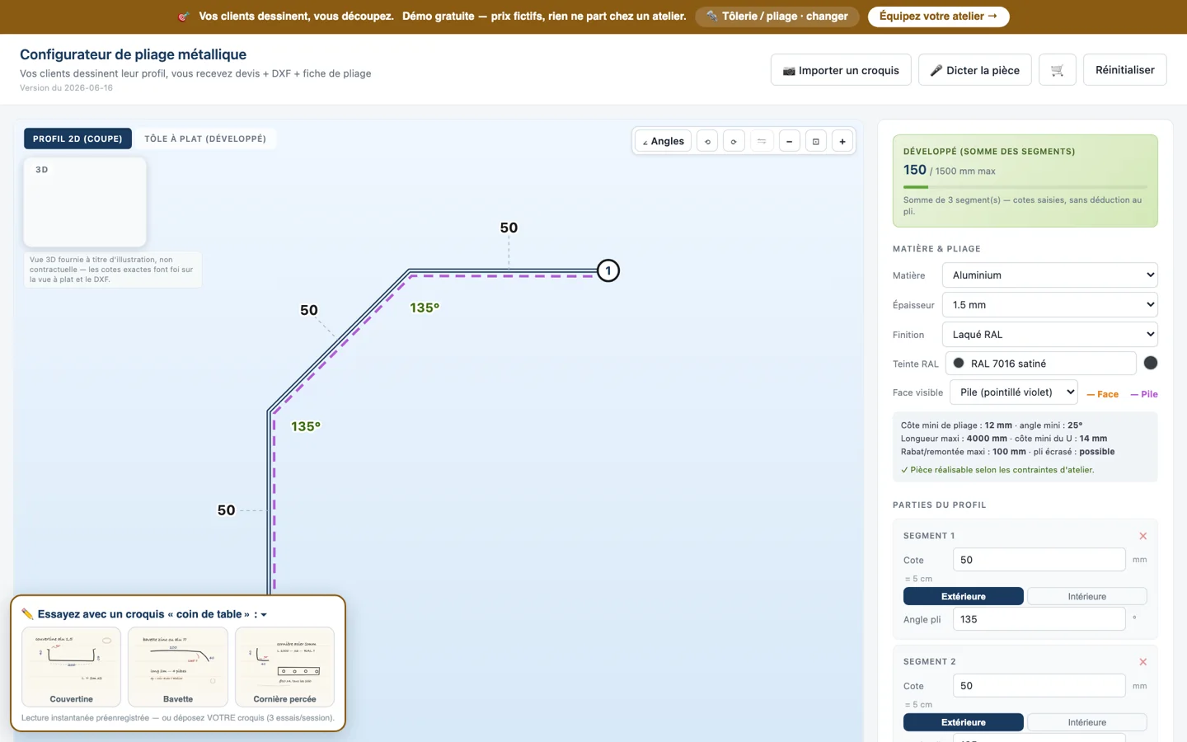This screenshot has width=1187, height=742.
Task: Choose the Bavette sketch thumbnail
Action: click(x=178, y=667)
